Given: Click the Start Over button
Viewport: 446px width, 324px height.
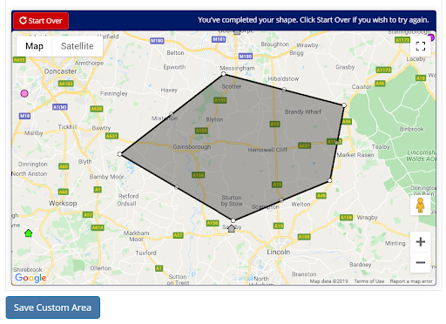Looking at the screenshot, I should click(41, 21).
